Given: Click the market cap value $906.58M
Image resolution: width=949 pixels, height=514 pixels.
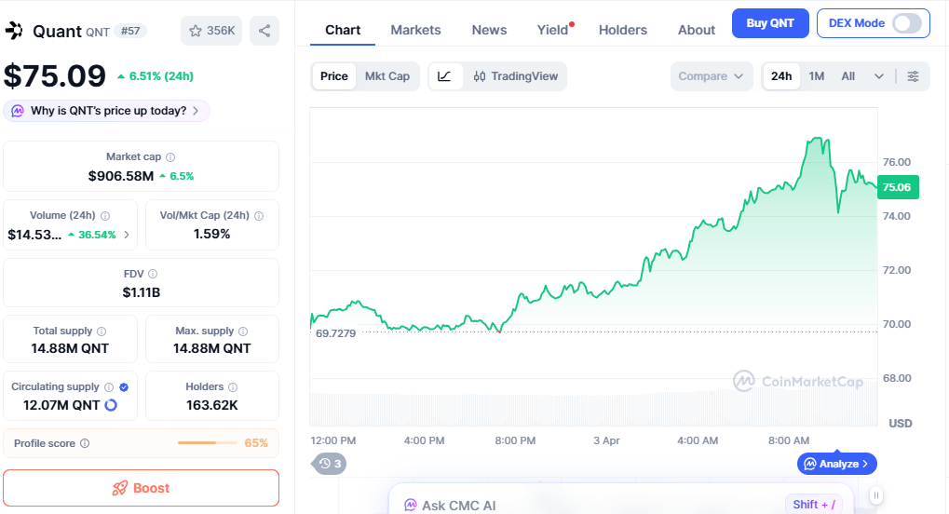Looking at the screenshot, I should (x=121, y=176).
